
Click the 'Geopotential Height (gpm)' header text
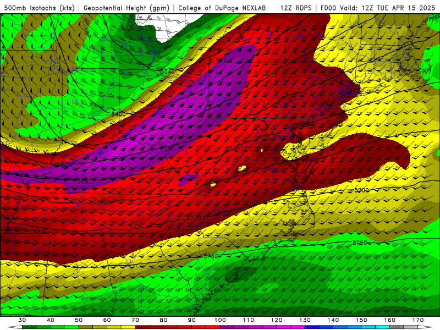[127, 8]
